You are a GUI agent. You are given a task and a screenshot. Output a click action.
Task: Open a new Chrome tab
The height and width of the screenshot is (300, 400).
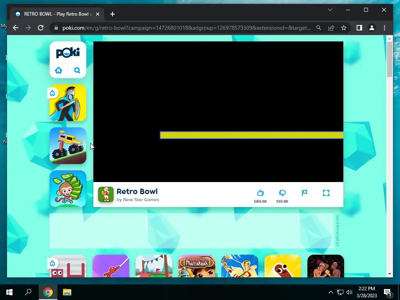click(x=112, y=14)
